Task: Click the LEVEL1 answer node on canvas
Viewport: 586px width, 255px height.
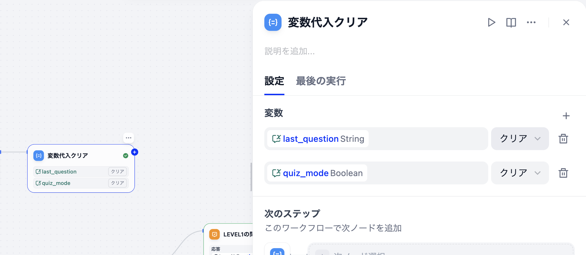Action: [x=228, y=239]
